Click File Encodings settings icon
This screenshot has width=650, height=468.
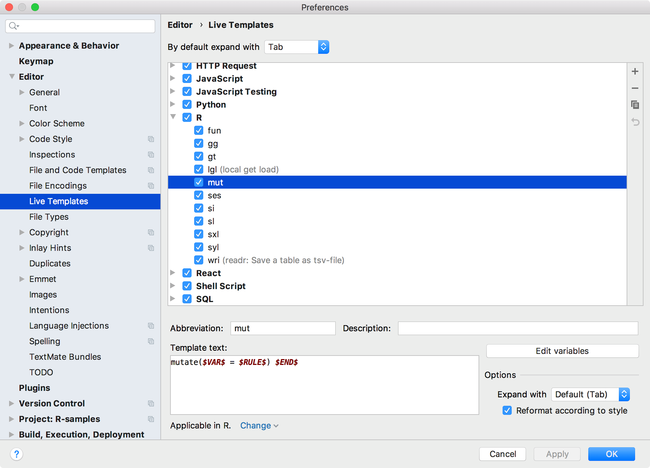(151, 185)
